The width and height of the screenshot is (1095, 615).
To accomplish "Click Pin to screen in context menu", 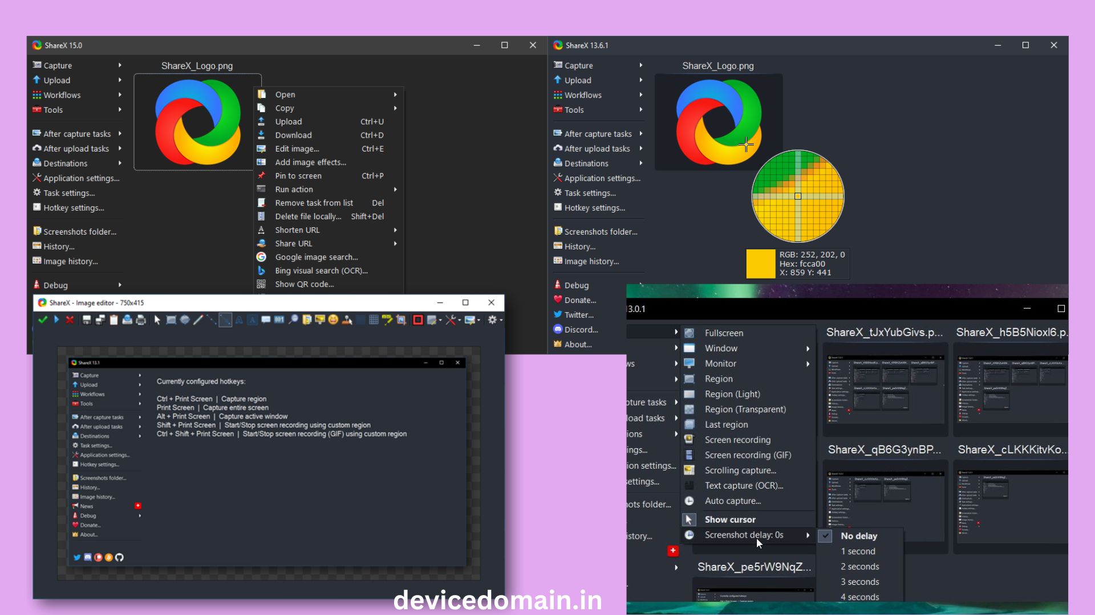I will click(298, 176).
